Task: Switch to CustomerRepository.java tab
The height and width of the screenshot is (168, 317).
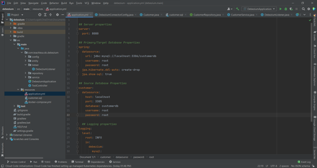Action: [207, 15]
